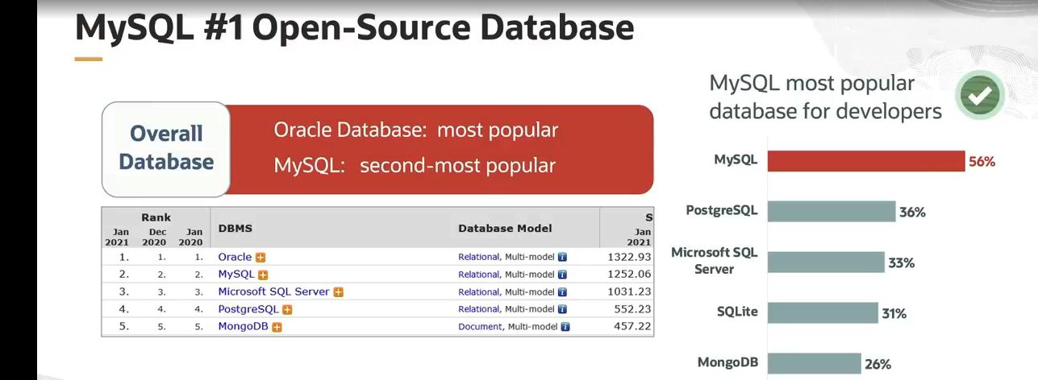This screenshot has height=380, width=1038.
Task: Click the info icon in the PostgreSQL row
Action: click(563, 309)
